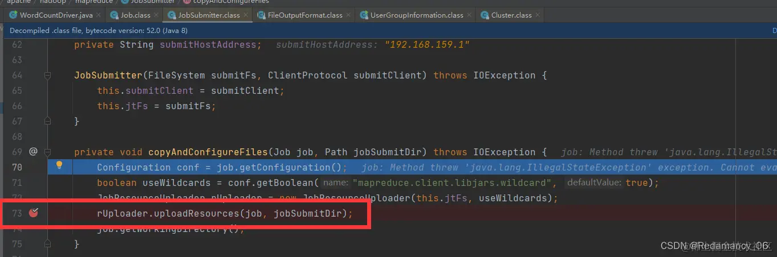Click fold end marker on line 75
Image resolution: width=777 pixels, height=257 pixels.
tap(48, 243)
